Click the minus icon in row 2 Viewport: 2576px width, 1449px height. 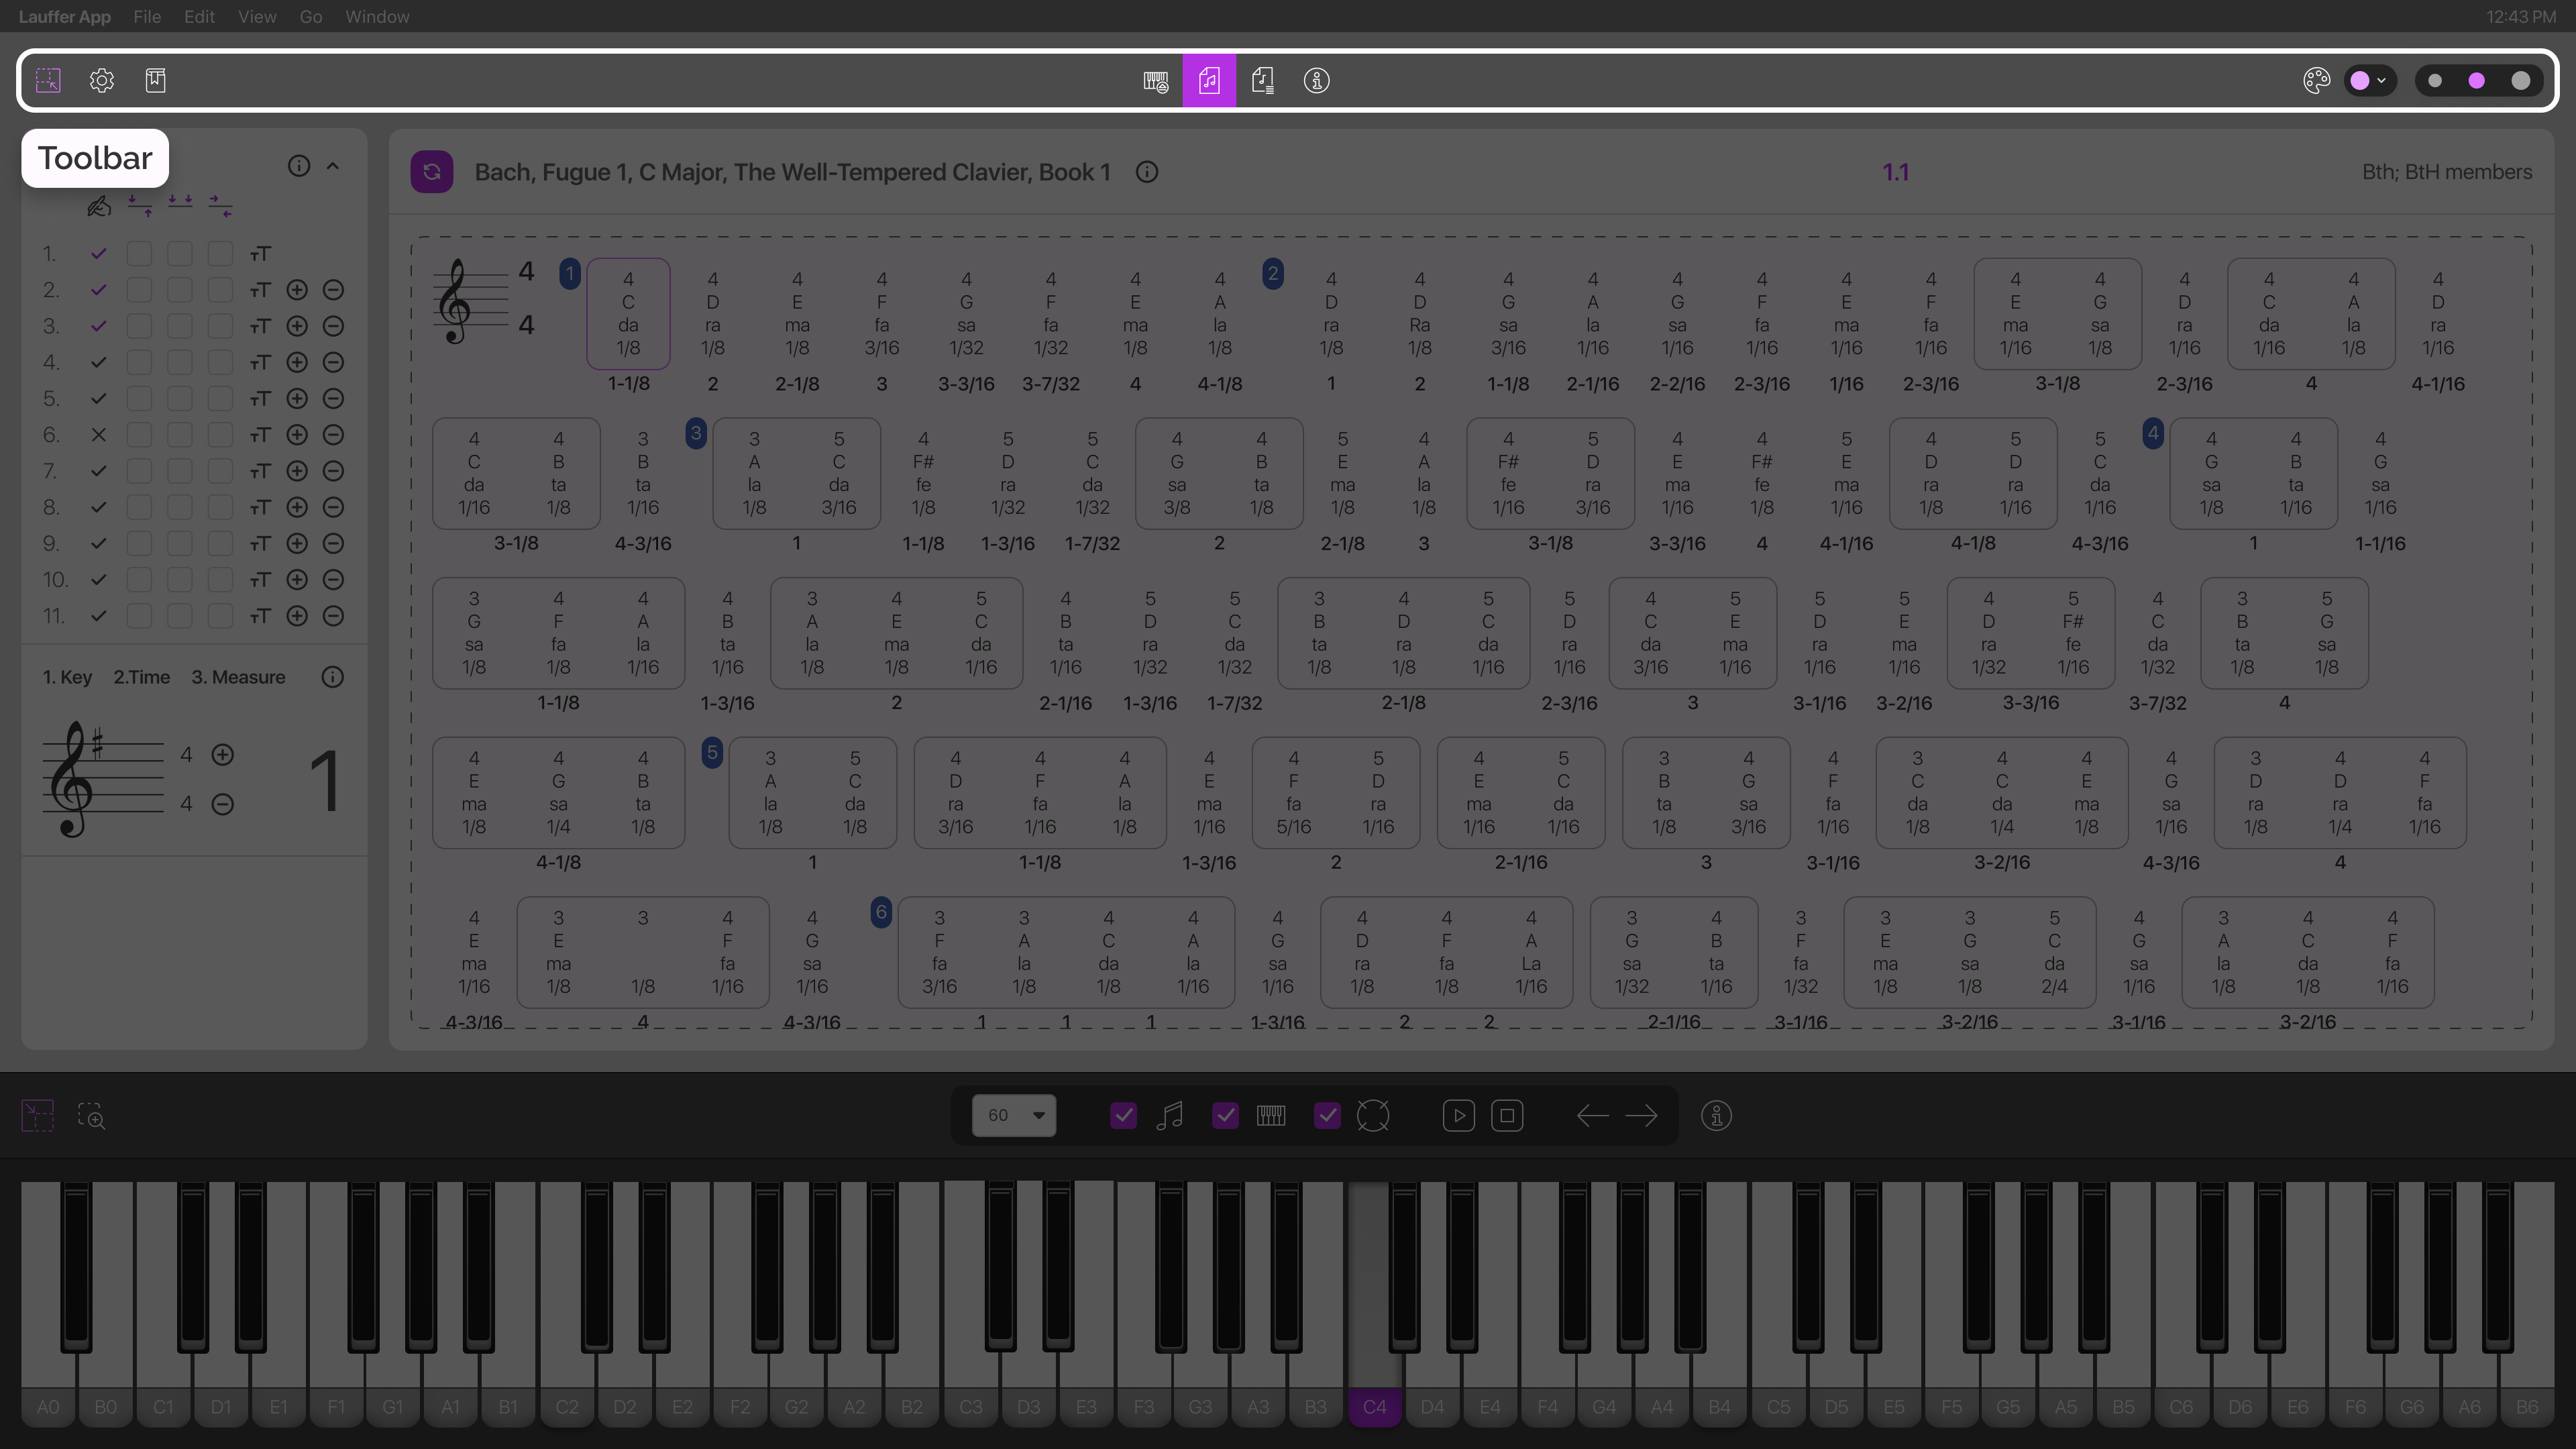click(334, 290)
